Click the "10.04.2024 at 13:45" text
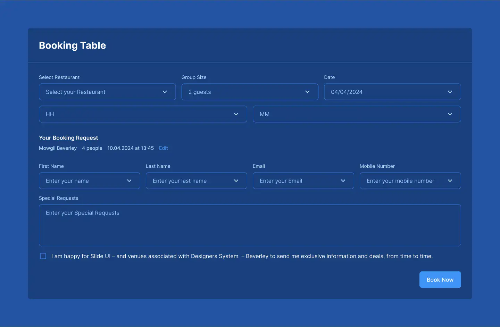The width and height of the screenshot is (500, 327). point(131,148)
